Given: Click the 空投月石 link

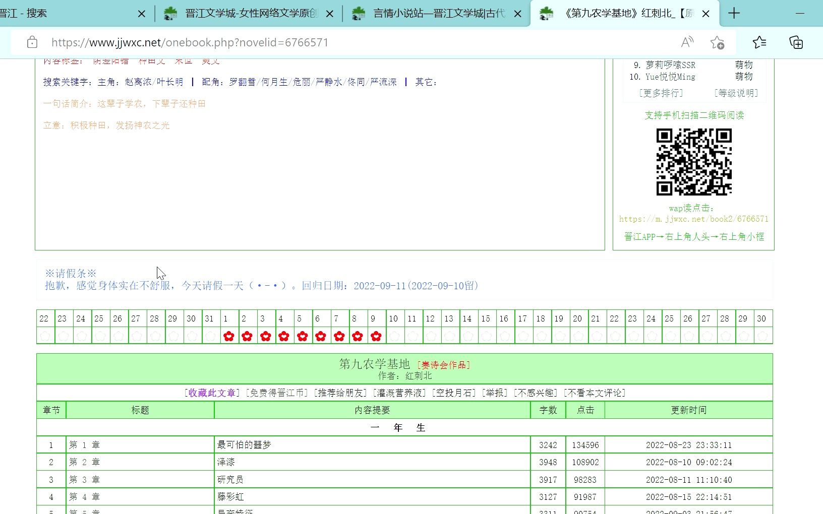Looking at the screenshot, I should click(455, 393).
